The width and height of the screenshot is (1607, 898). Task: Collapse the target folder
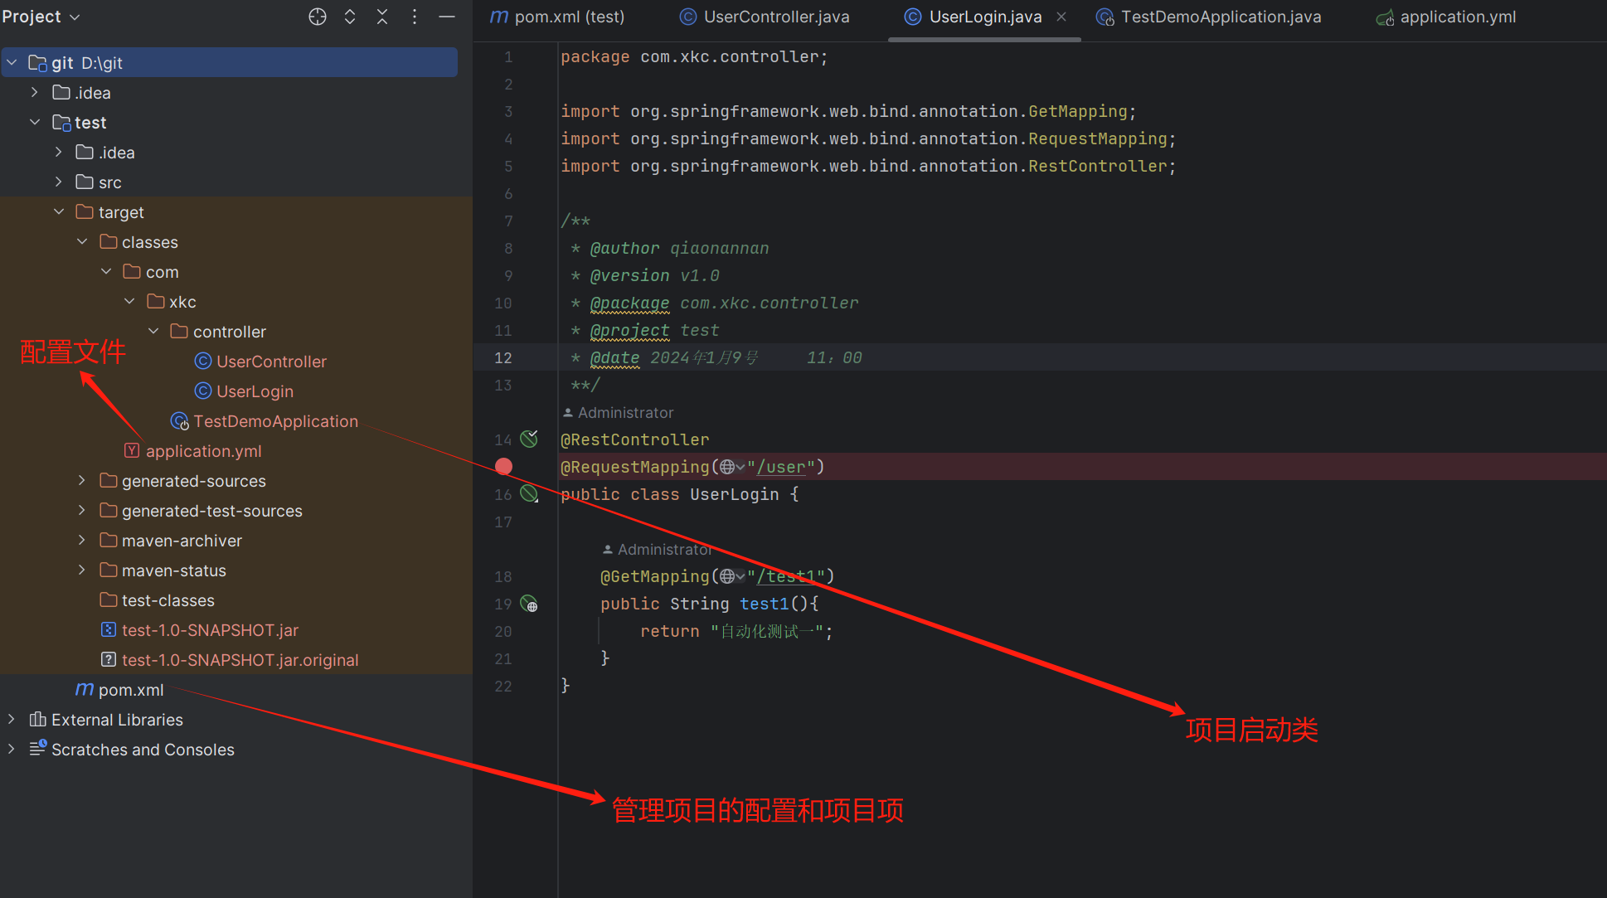[59, 212]
